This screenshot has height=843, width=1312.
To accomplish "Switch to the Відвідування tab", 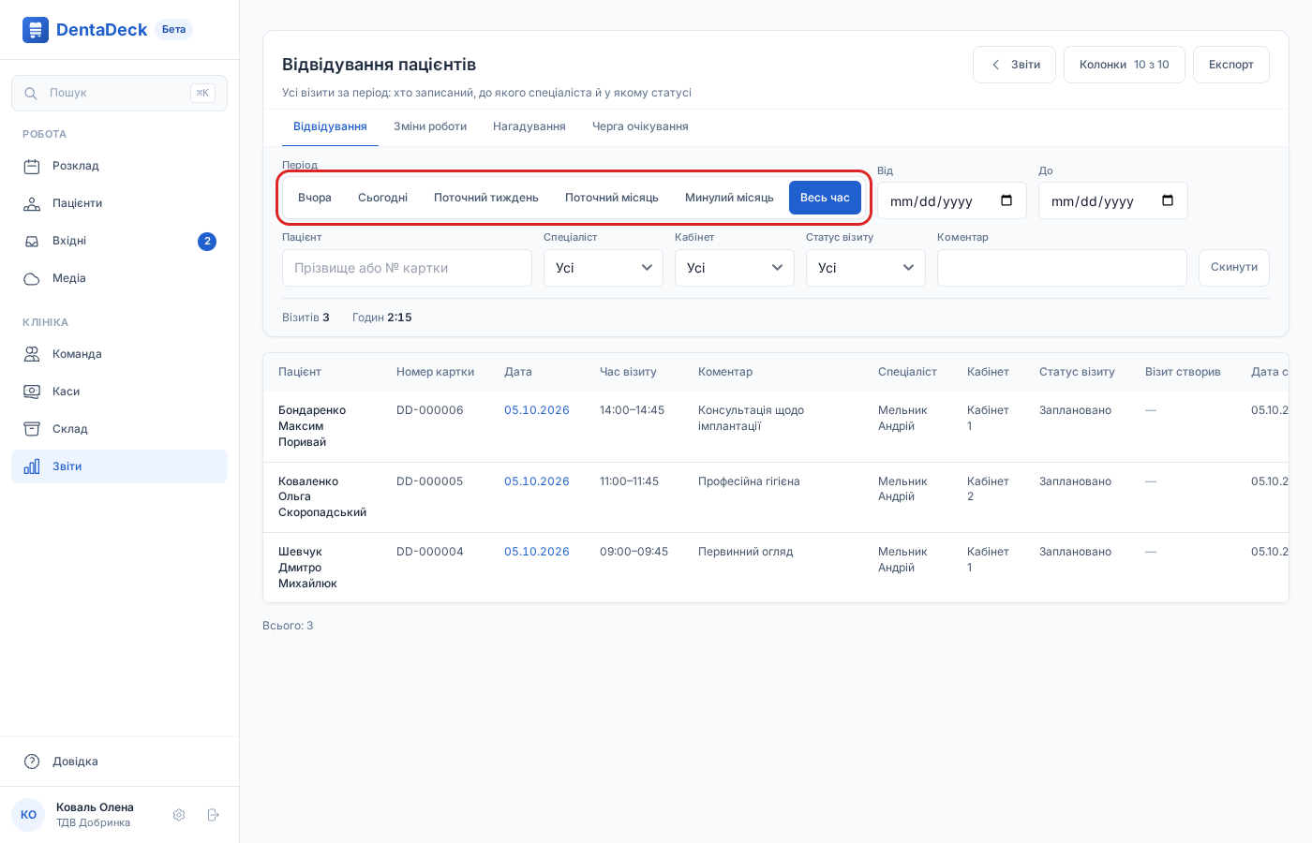I will coord(330,126).
